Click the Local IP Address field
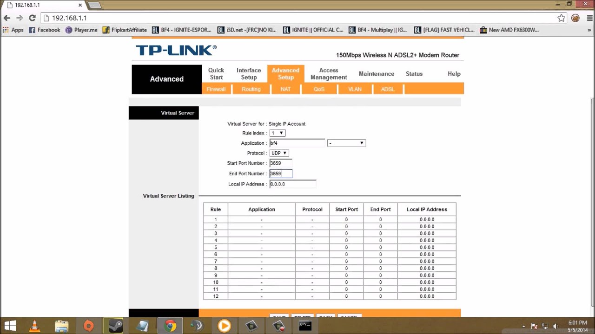 click(293, 184)
